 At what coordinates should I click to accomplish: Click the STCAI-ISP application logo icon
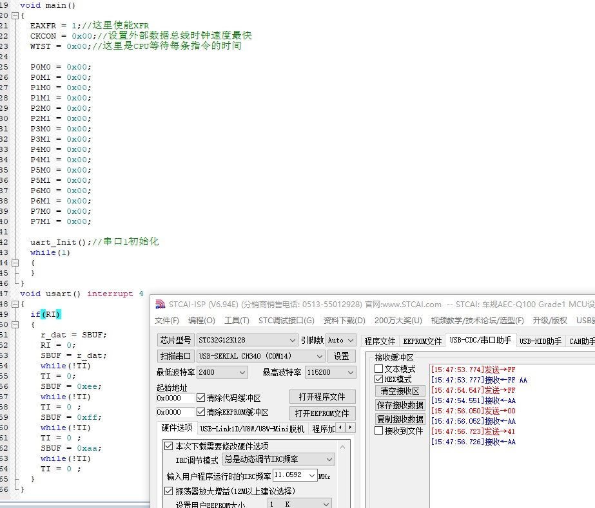(161, 304)
